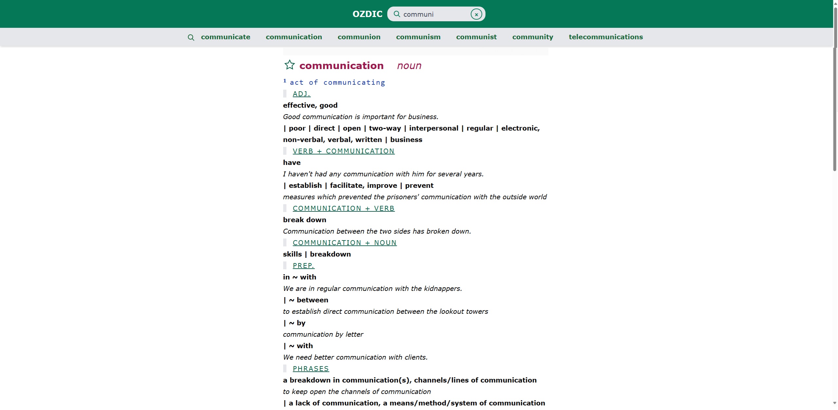Click the COMMUNICATION + NOUN heading
Screen dimensions: 838x410
344,243
